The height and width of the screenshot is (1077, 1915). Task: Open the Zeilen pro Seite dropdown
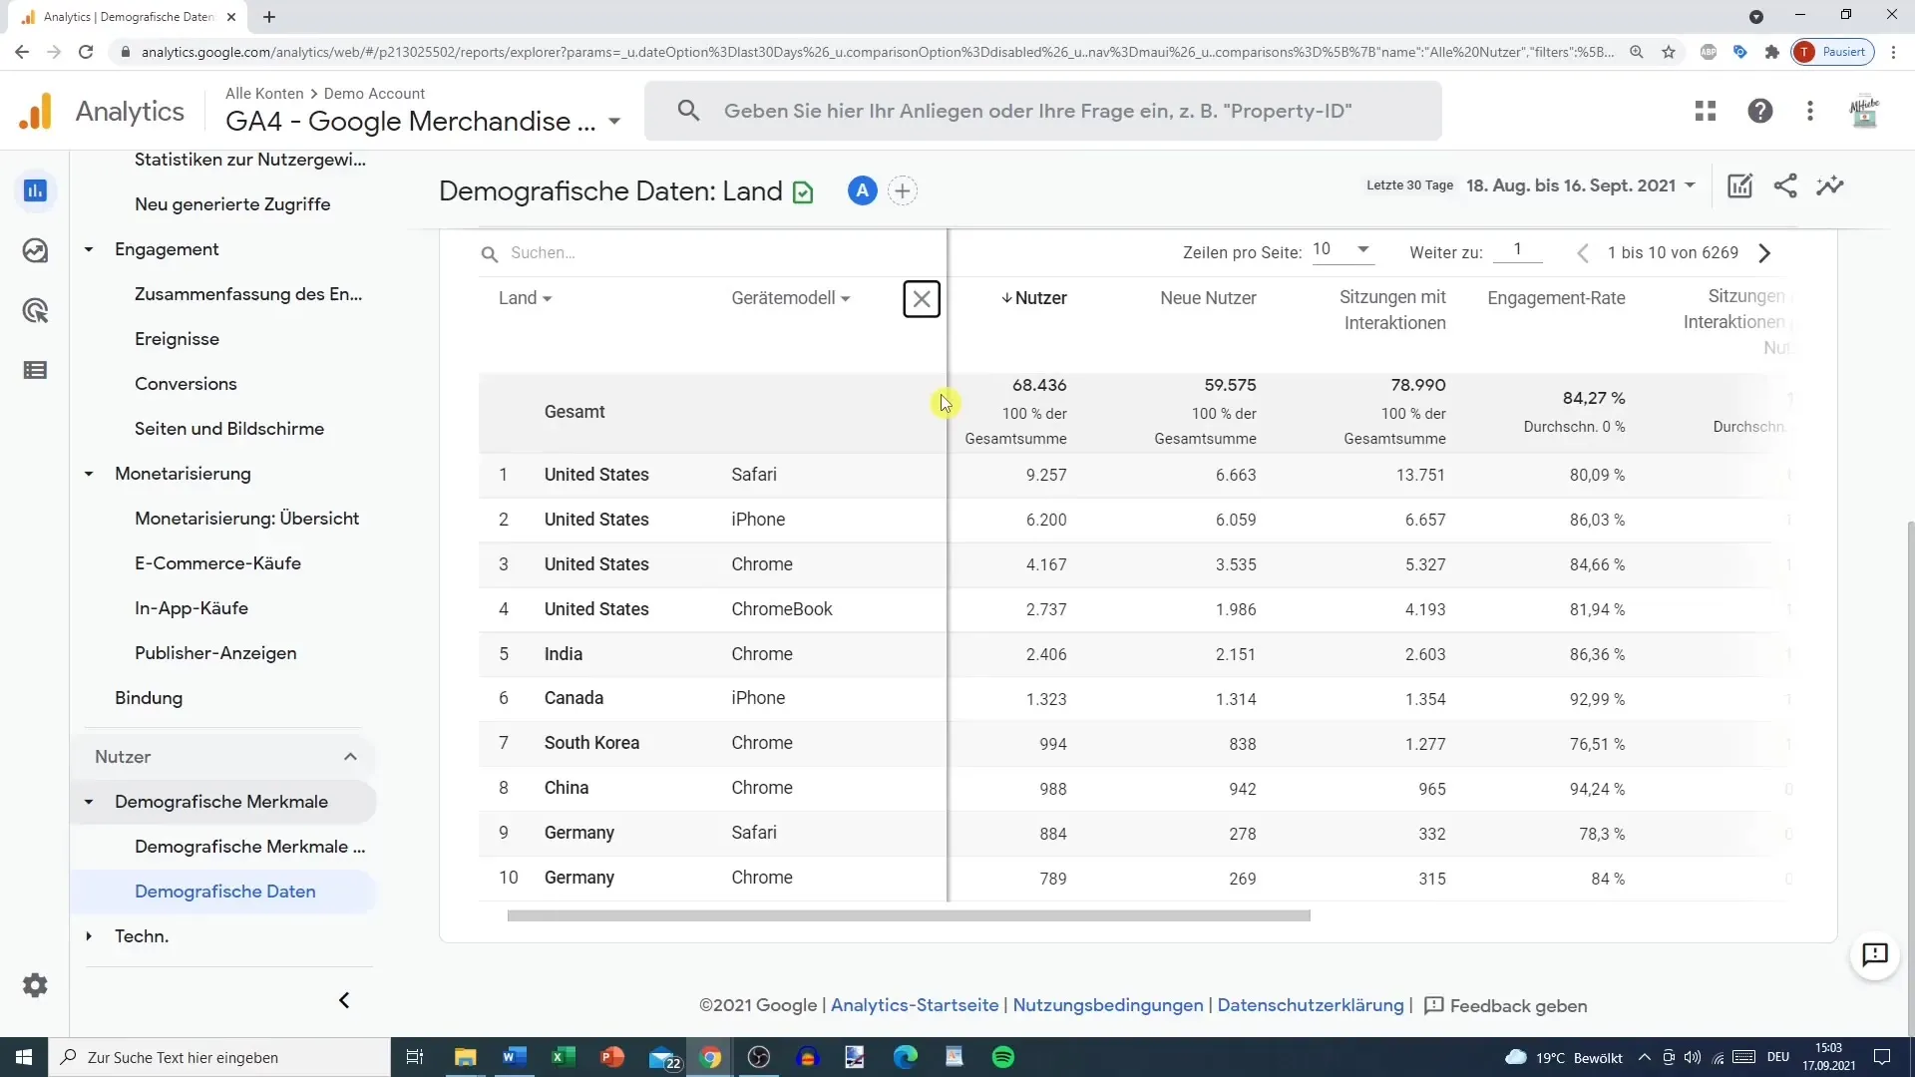click(x=1341, y=250)
